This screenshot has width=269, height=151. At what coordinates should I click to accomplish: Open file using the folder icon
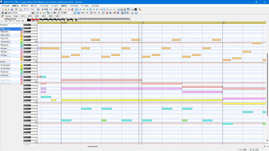coord(6,10)
